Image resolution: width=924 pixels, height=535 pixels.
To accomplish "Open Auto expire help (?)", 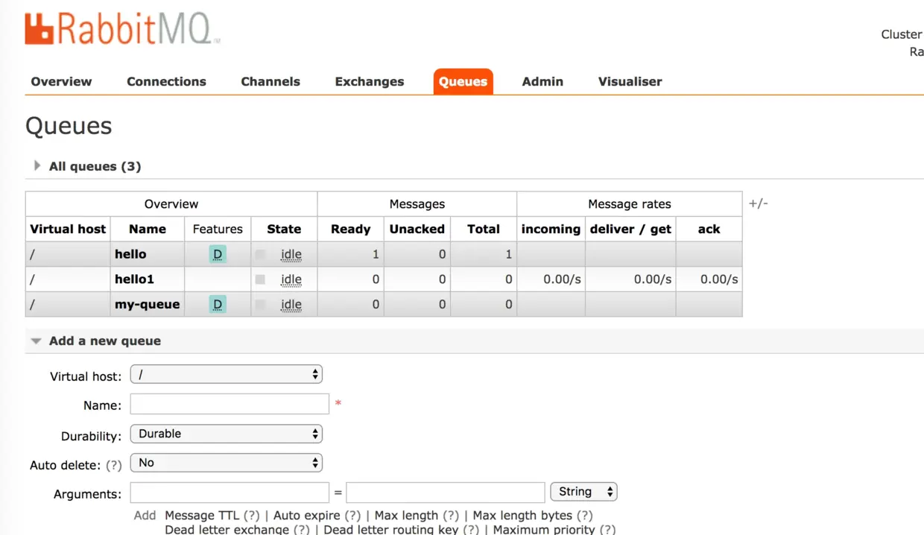I will click(x=352, y=515).
